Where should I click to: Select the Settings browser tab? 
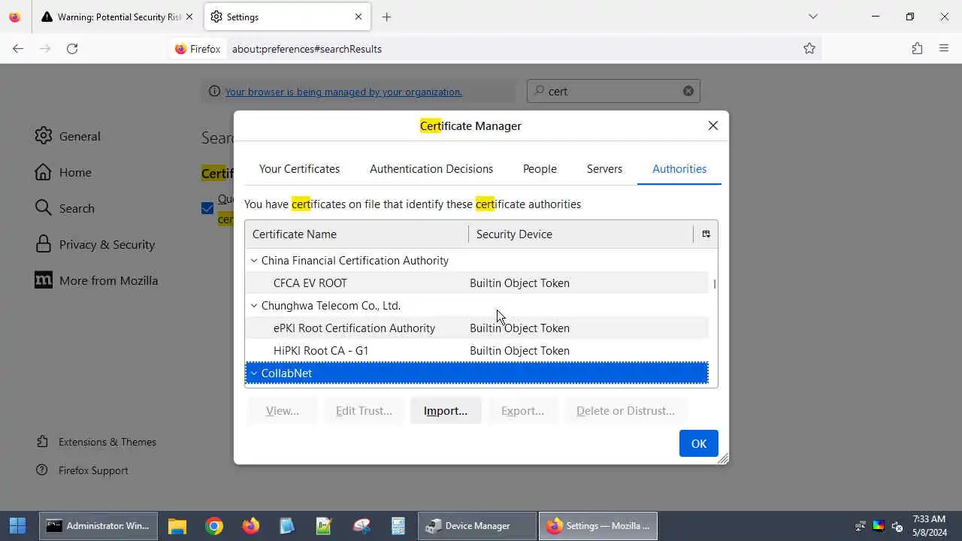(x=286, y=17)
